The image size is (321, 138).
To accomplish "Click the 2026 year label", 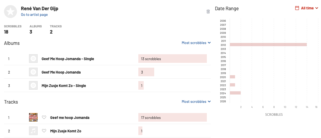I will [223, 101].
